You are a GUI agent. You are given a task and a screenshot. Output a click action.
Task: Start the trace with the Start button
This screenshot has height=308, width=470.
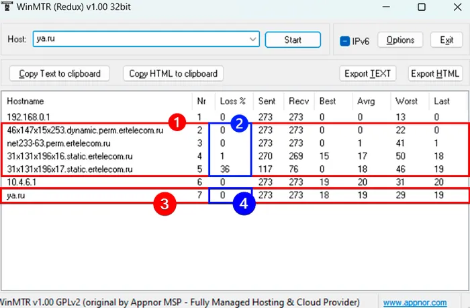pyautogui.click(x=293, y=40)
